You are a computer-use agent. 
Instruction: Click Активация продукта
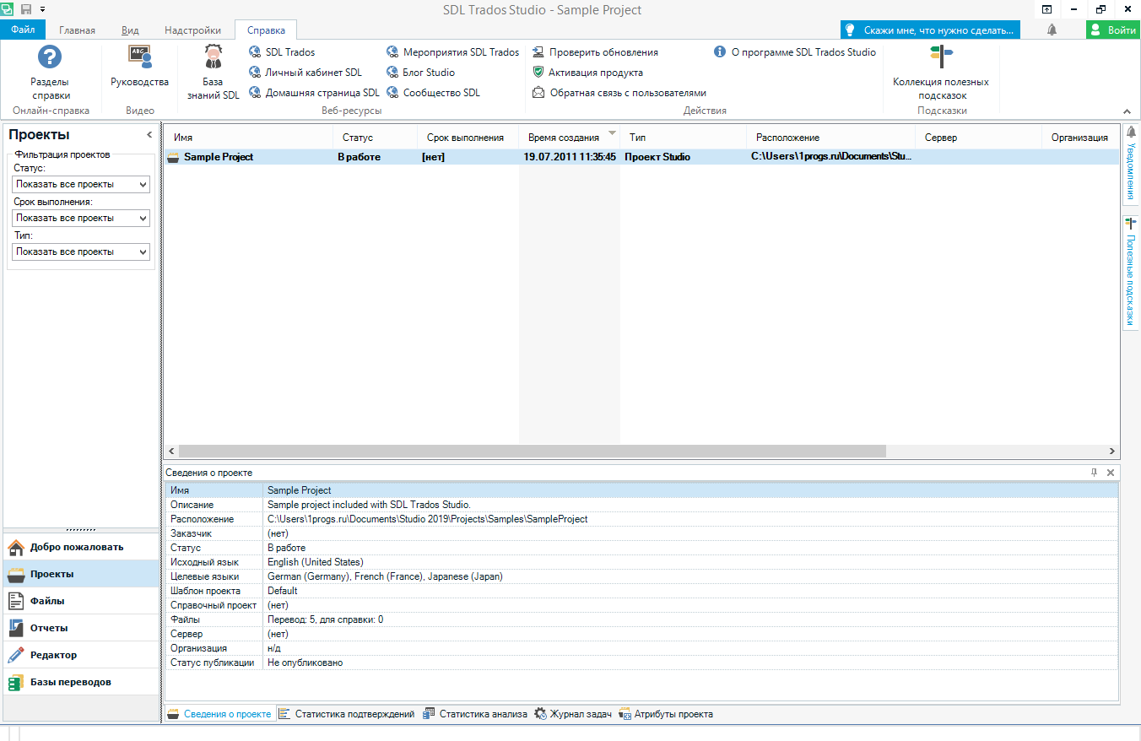click(x=588, y=73)
